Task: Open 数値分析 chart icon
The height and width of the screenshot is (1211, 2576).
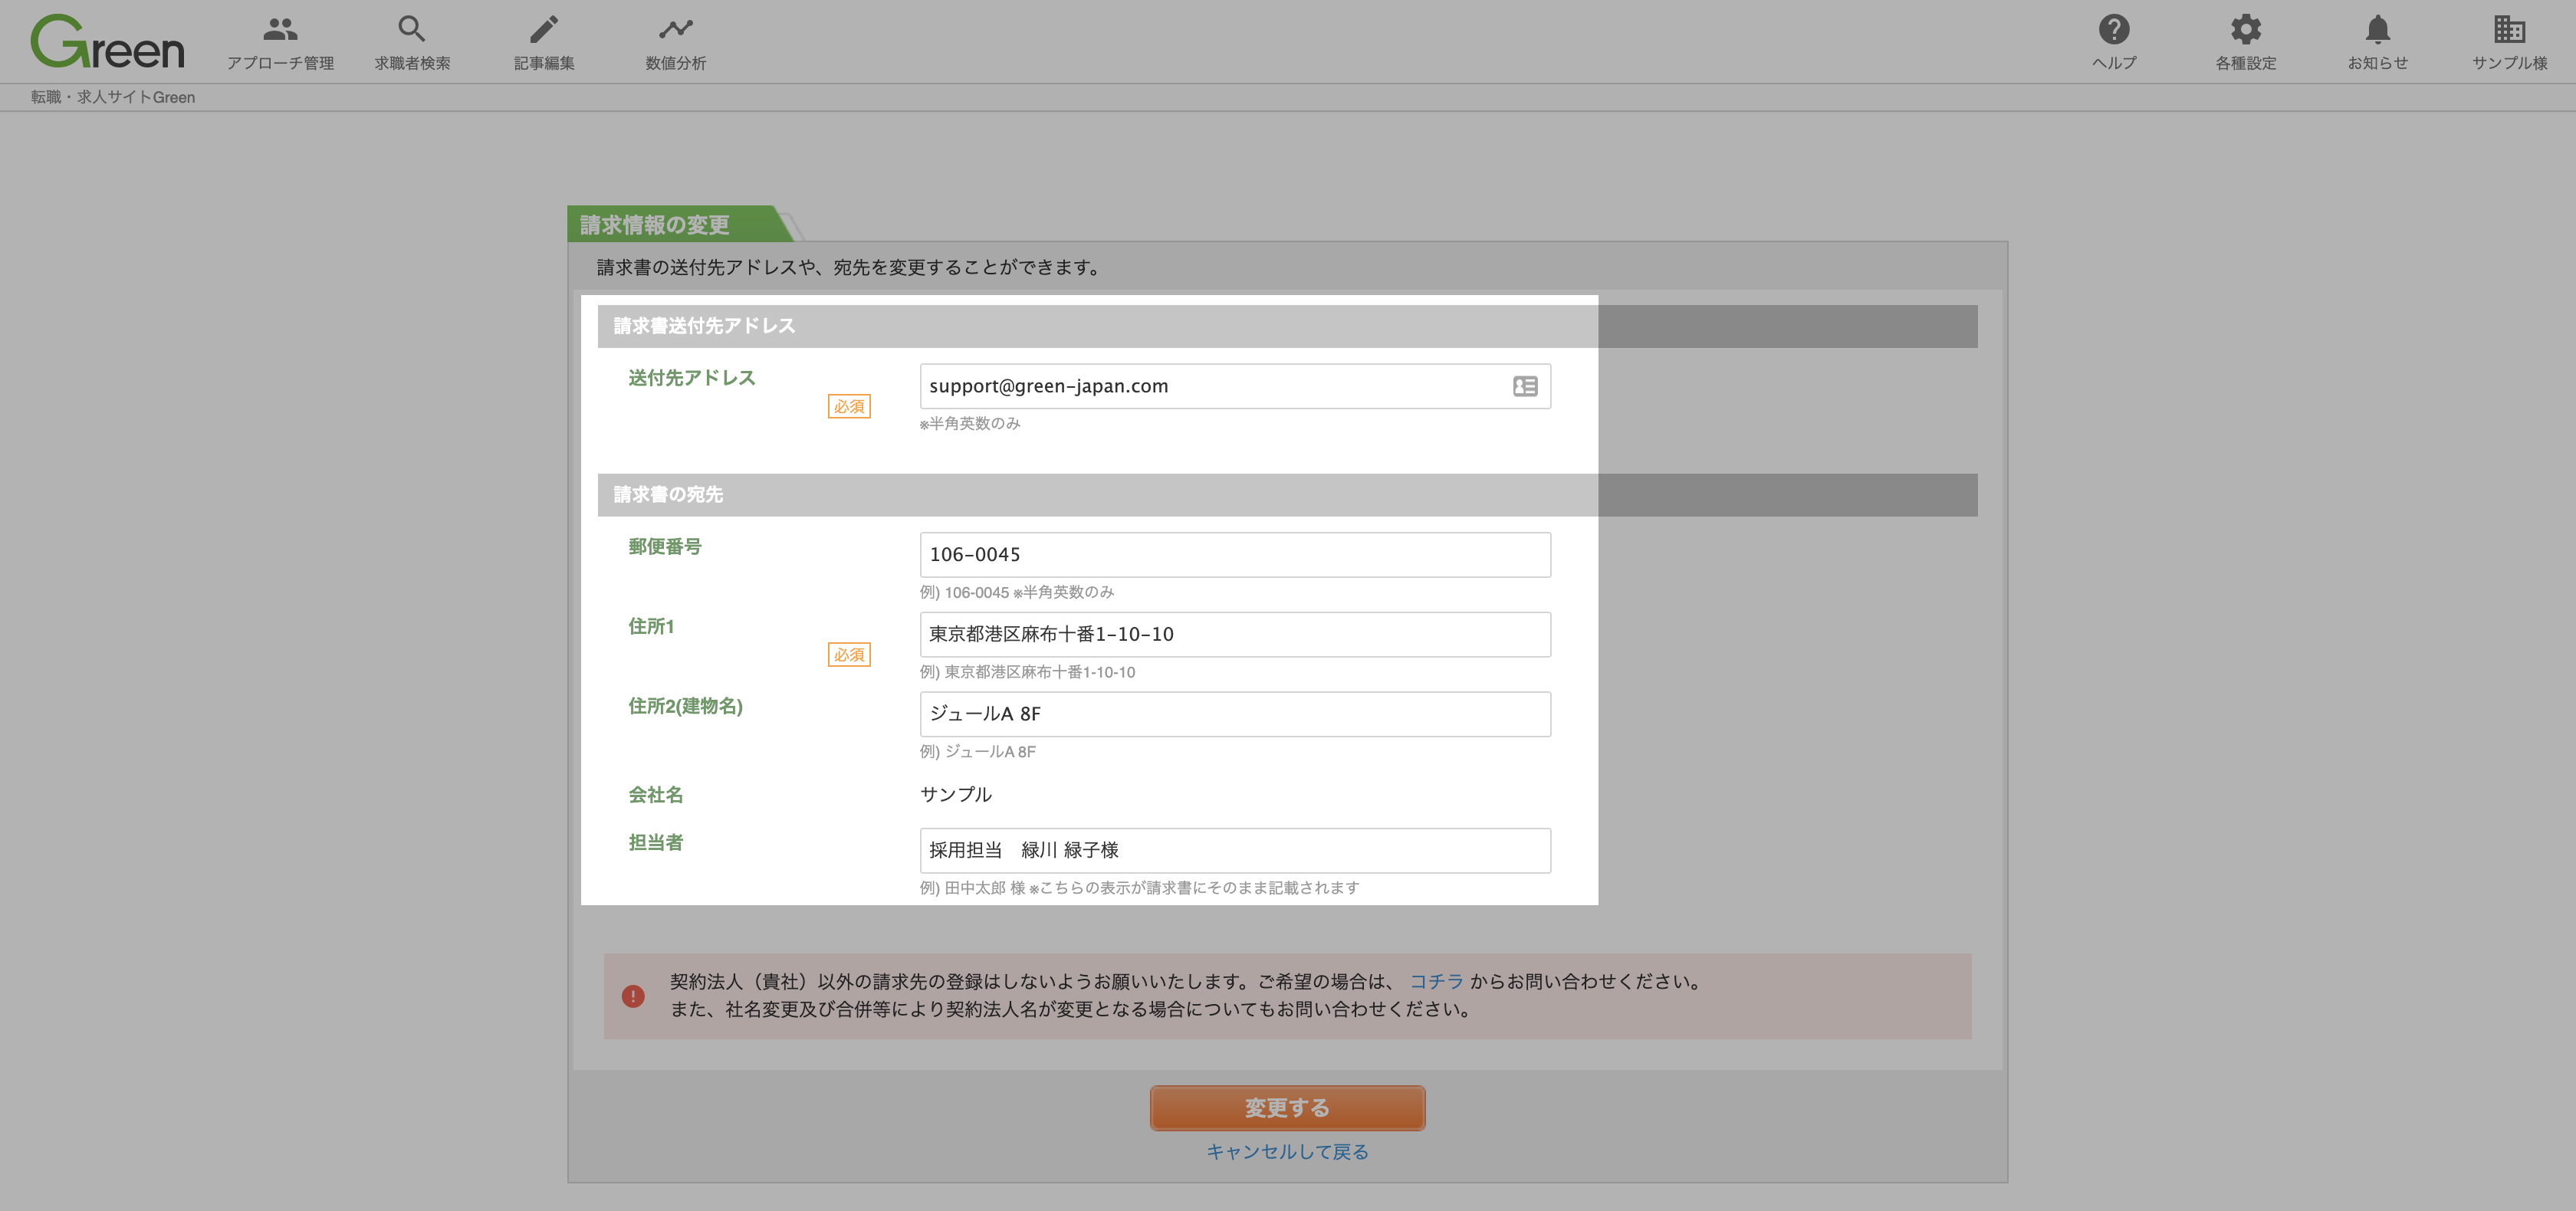Action: (676, 29)
